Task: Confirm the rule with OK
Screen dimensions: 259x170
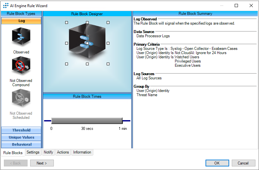Action: tap(217, 163)
